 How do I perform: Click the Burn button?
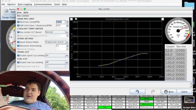point(169,92)
